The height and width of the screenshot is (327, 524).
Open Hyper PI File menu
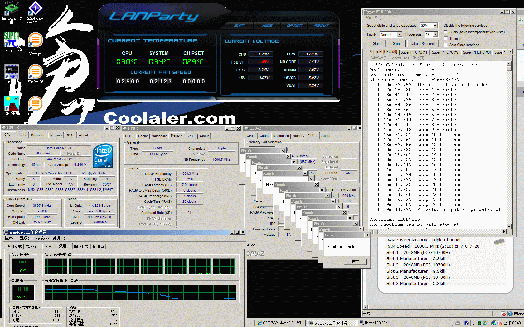pos(368,18)
